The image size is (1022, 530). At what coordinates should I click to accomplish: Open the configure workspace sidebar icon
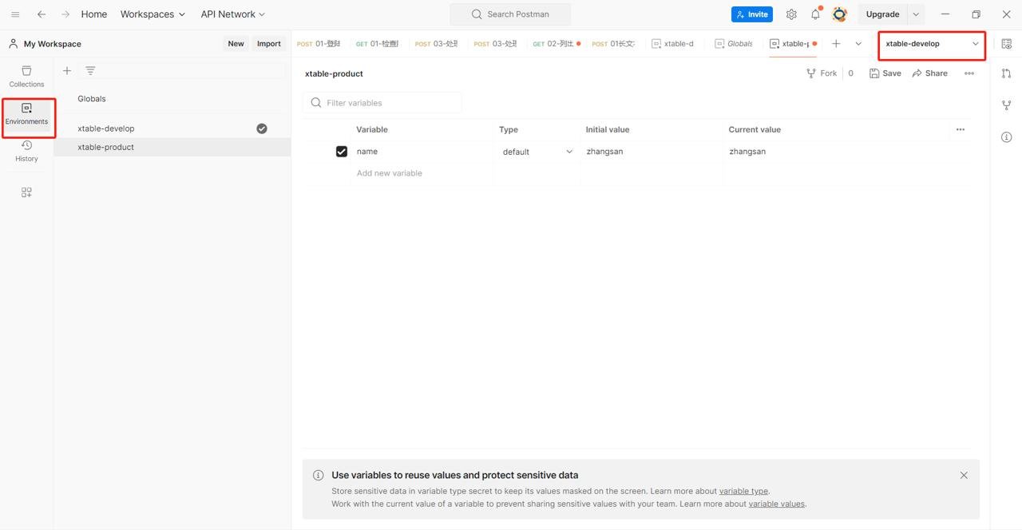26,192
